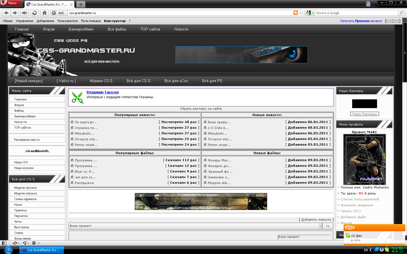
Task: Click the VailCs.Ru eye banner
Action: point(242,55)
